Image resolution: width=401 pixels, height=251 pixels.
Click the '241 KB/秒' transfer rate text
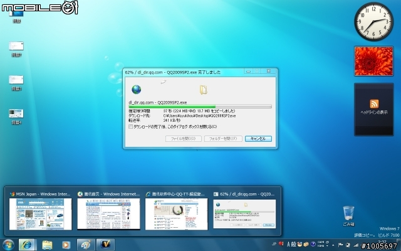click(172, 120)
